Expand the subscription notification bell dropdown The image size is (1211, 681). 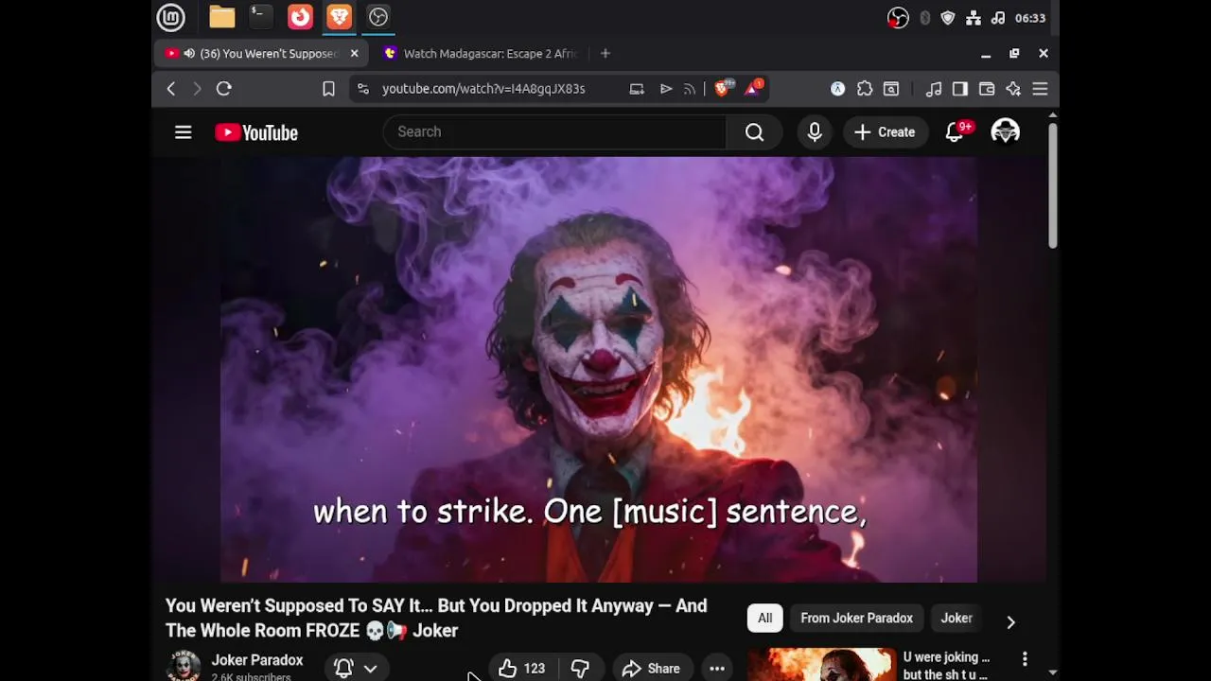coord(356,668)
